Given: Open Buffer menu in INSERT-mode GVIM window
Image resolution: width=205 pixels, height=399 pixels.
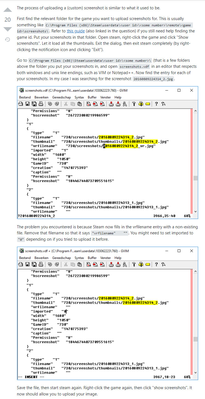Looking at the screenshot, I should [92, 258].
